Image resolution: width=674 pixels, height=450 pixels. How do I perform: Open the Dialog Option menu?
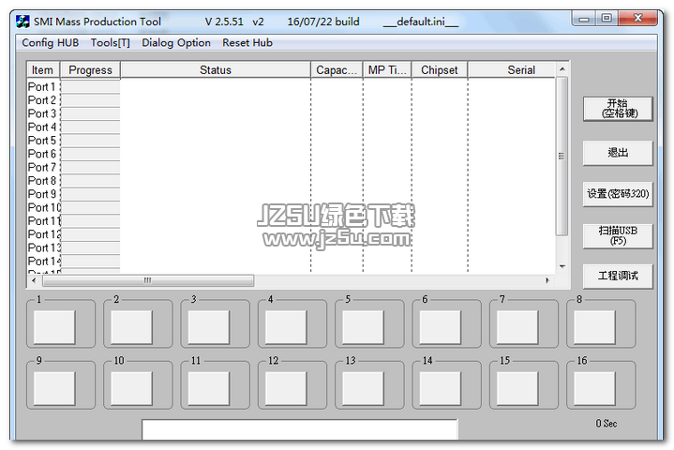tap(176, 43)
